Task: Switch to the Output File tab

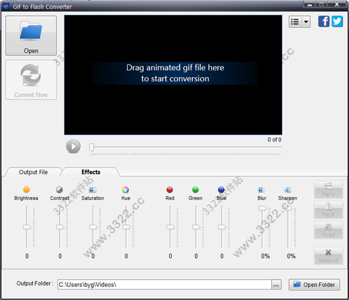Action: 33,172
